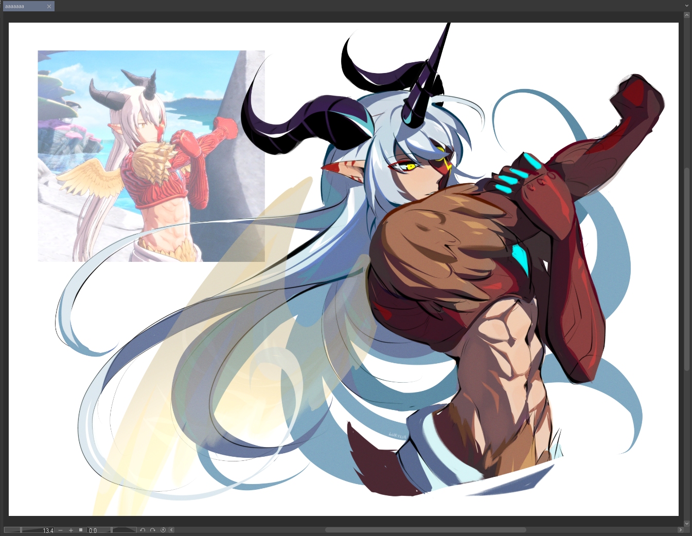This screenshot has width=692, height=536.
Task: Click the zoom in plus icon
Action: (x=71, y=530)
